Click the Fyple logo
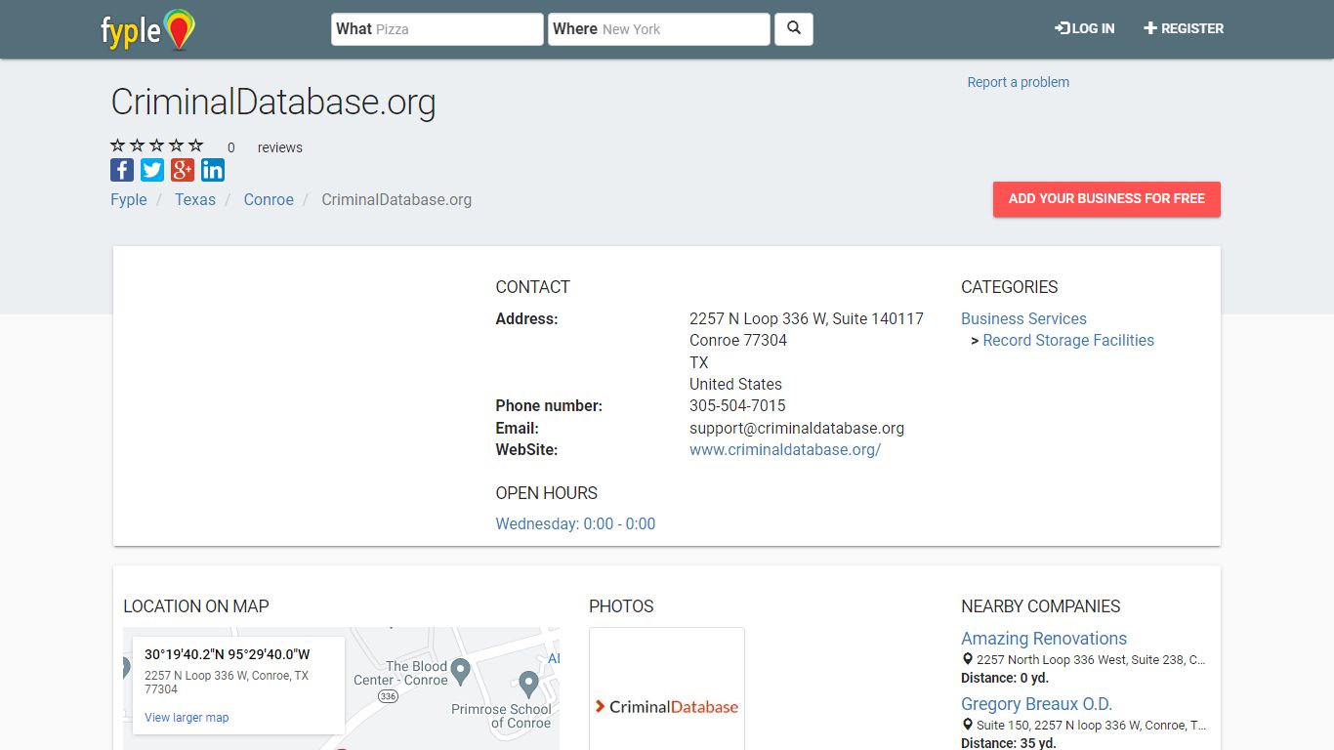The width and height of the screenshot is (1334, 750). click(148, 29)
